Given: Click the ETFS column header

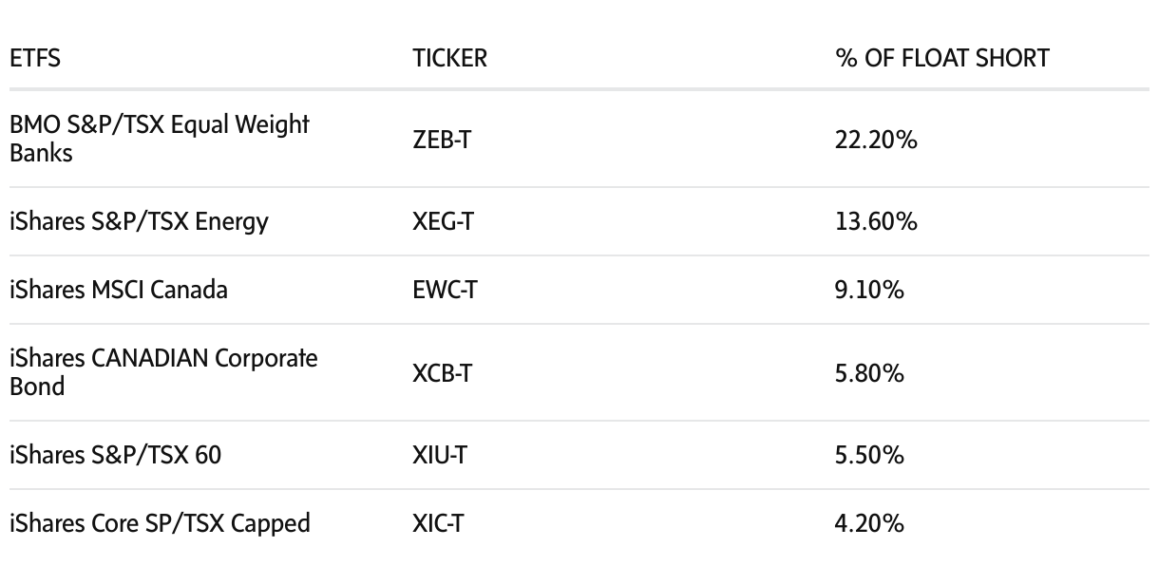Looking at the screenshot, I should (35, 58).
